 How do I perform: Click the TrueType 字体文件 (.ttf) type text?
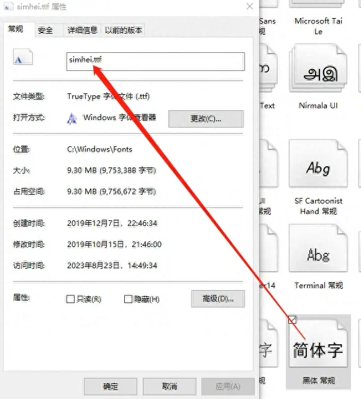[108, 96]
